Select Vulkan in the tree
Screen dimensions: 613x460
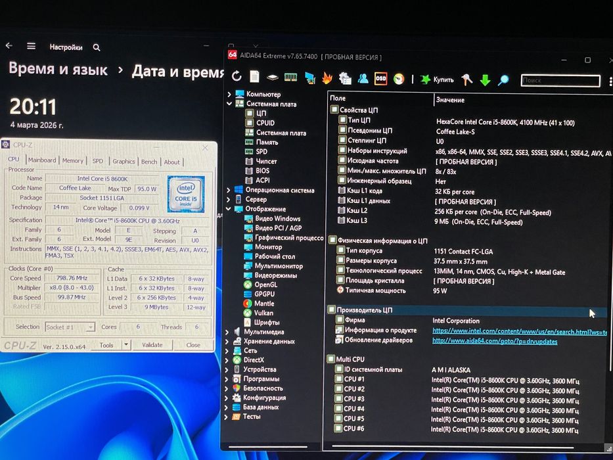258,313
